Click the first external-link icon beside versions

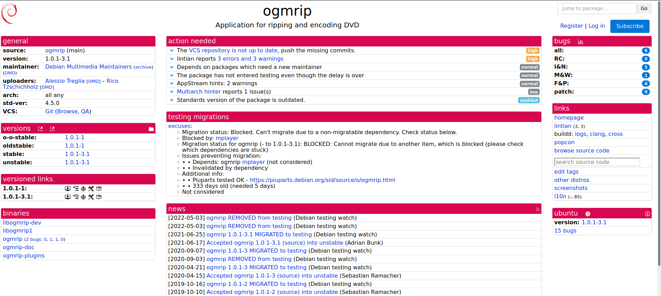coord(41,129)
